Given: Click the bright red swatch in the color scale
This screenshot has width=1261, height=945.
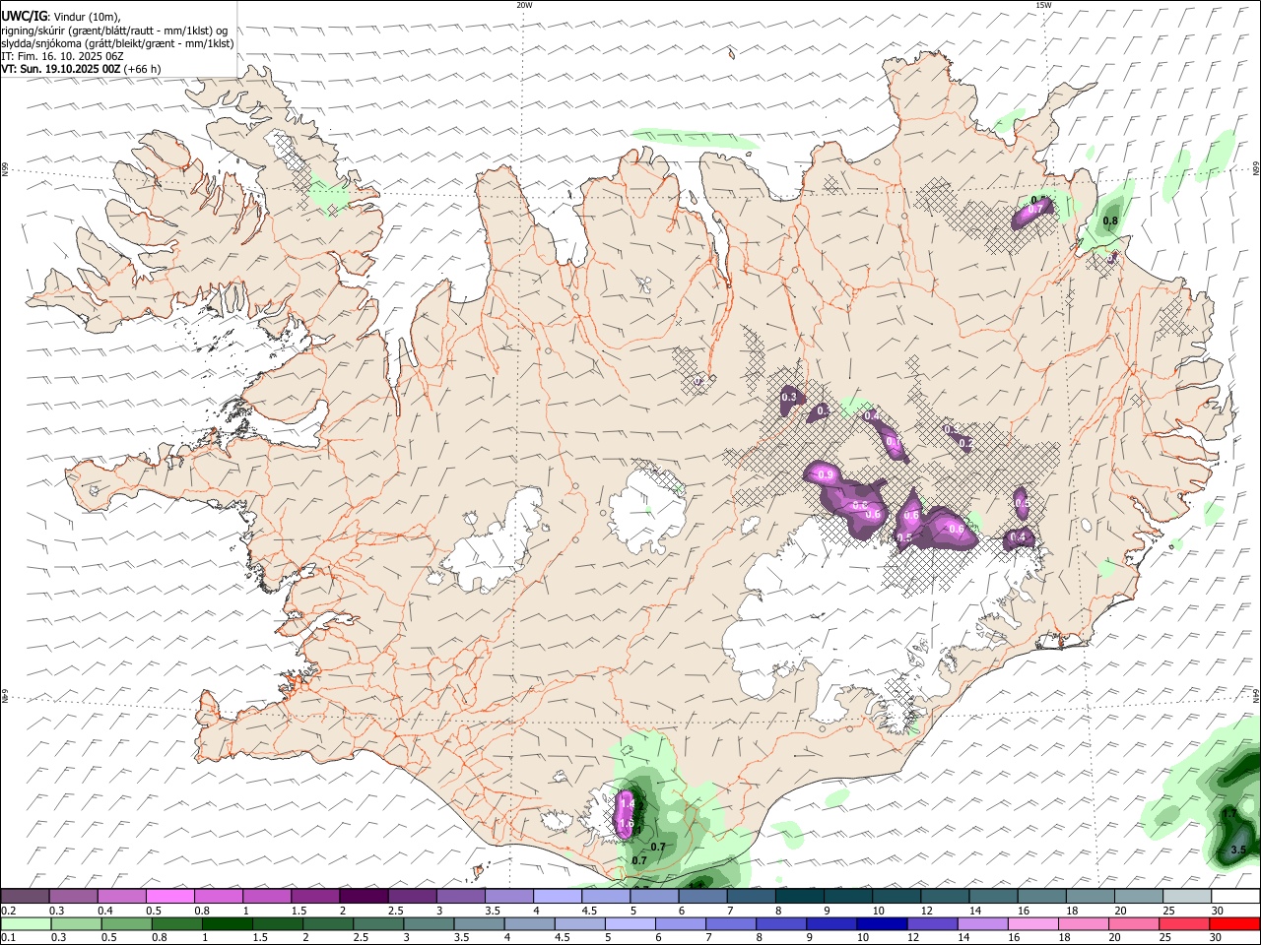Looking at the screenshot, I should click(x=1233, y=923).
